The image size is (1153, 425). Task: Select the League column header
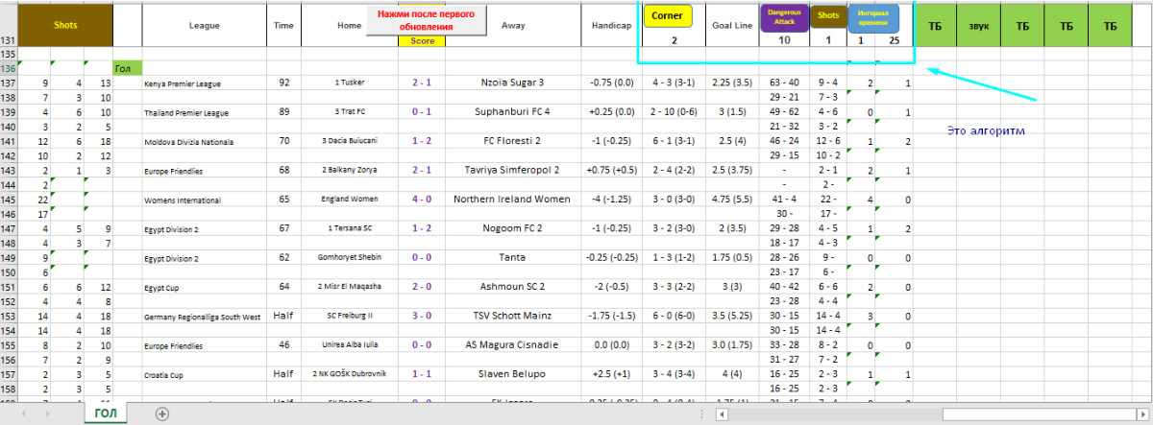click(x=204, y=26)
